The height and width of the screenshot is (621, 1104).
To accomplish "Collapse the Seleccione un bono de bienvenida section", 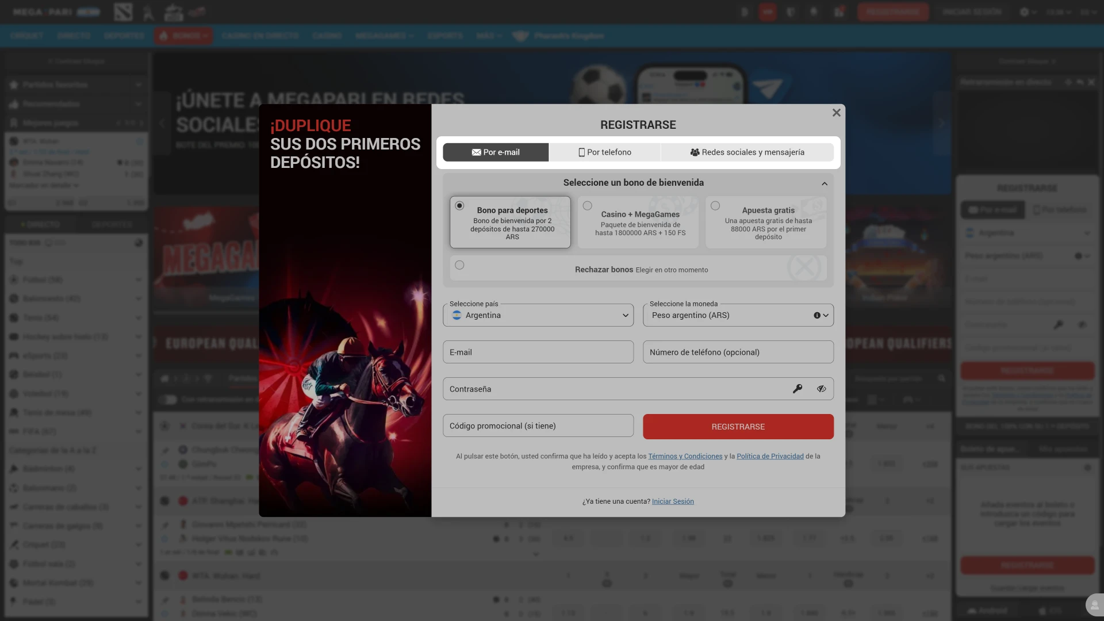I will [825, 183].
